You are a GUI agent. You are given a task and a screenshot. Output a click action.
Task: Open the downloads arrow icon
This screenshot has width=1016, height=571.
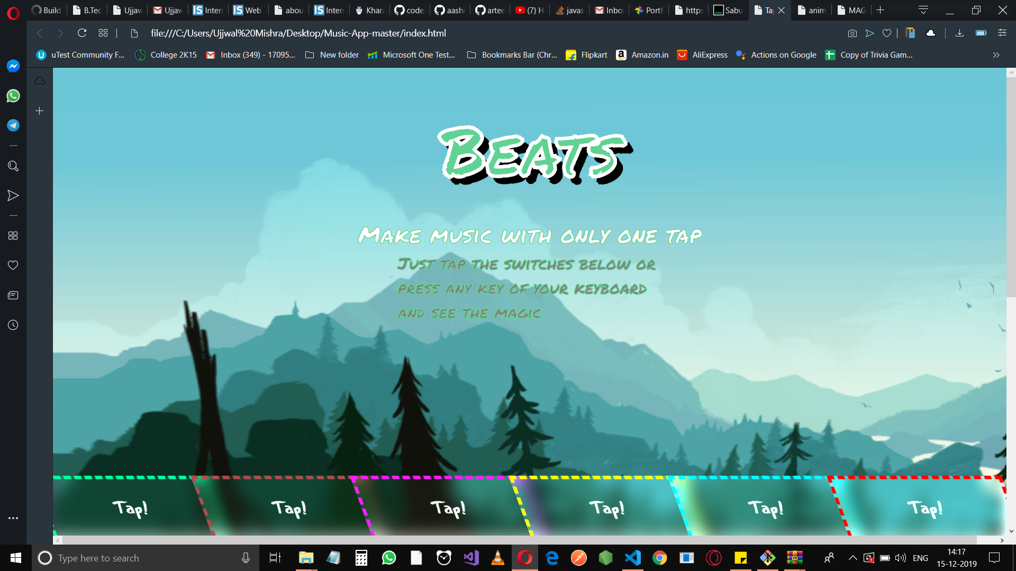pyautogui.click(x=959, y=33)
